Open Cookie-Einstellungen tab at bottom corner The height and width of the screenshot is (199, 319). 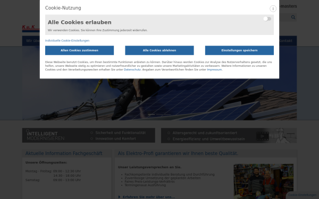coord(303,195)
